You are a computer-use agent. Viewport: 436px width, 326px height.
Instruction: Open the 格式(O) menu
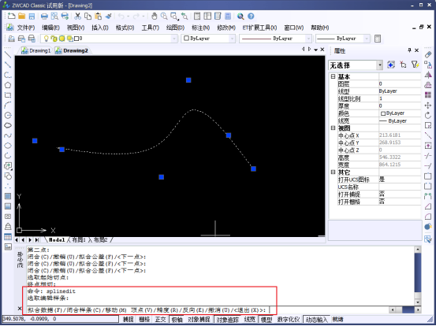click(125, 28)
